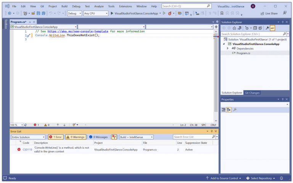Image resolution: width=293 pixels, height=183 pixels.
Task: Click the notifications bell in status bar
Action: coord(282,178)
